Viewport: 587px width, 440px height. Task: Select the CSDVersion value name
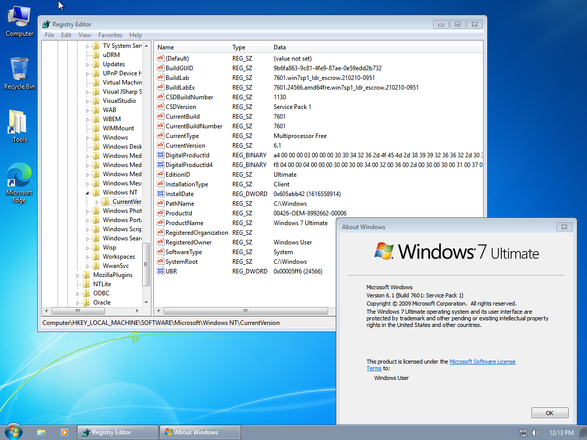coord(181,107)
